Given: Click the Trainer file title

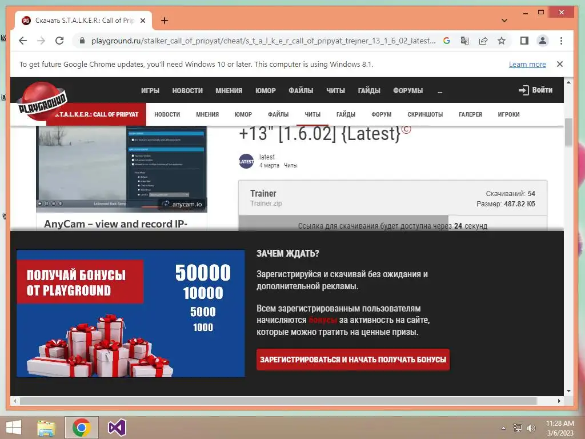Looking at the screenshot, I should [263, 193].
